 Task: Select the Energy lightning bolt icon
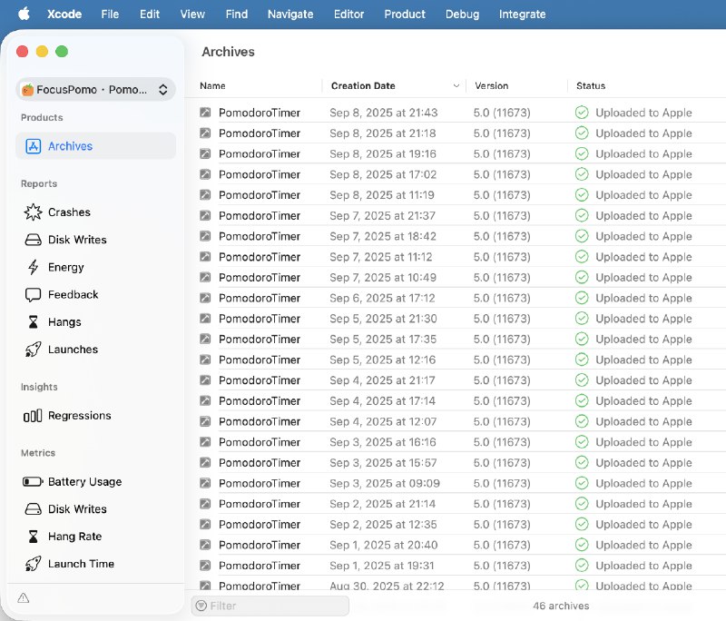(34, 267)
